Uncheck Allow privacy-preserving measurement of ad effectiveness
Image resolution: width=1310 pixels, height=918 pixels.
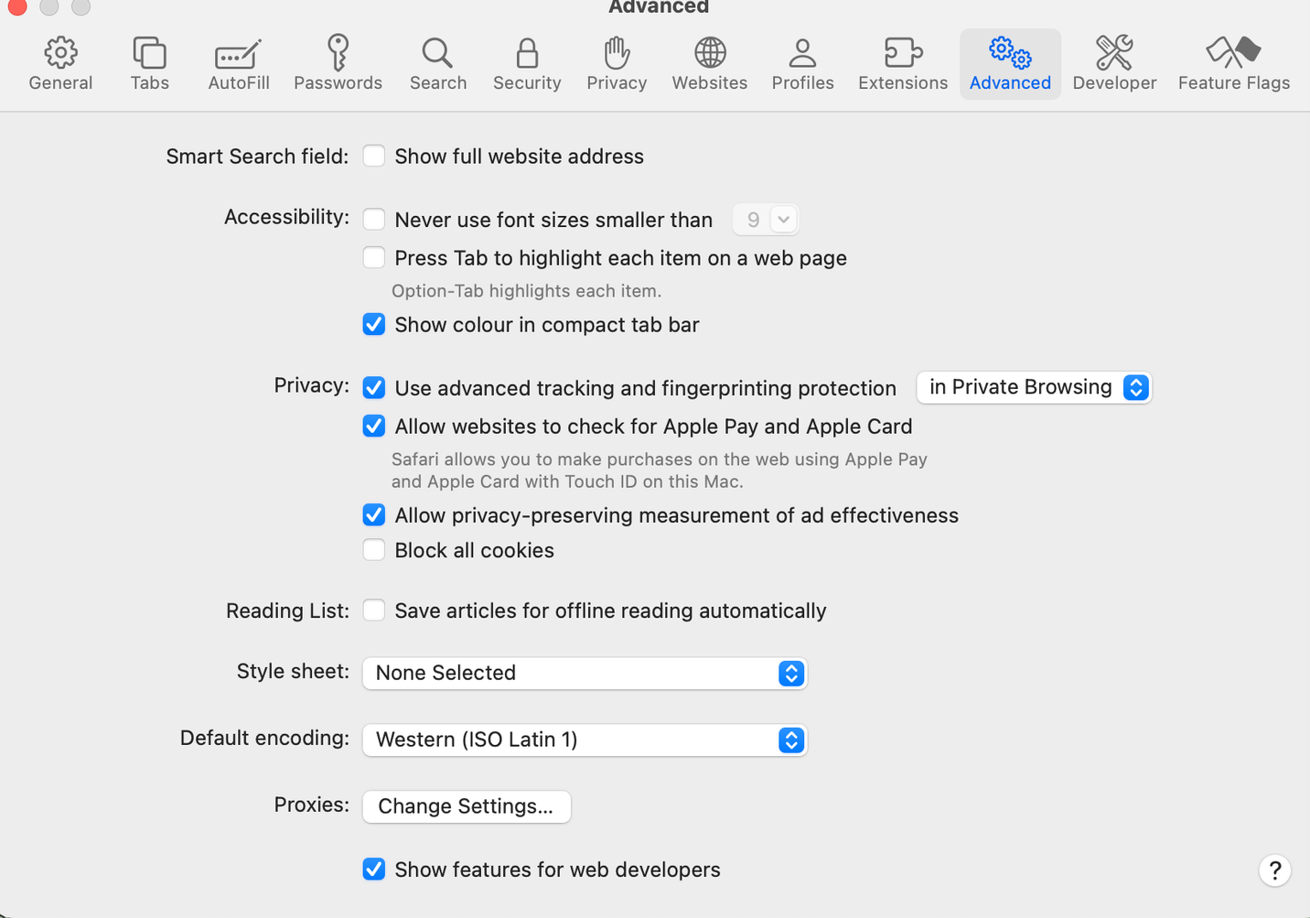374,514
